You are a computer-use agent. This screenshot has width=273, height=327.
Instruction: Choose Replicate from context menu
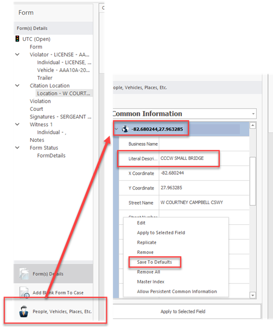147,242
